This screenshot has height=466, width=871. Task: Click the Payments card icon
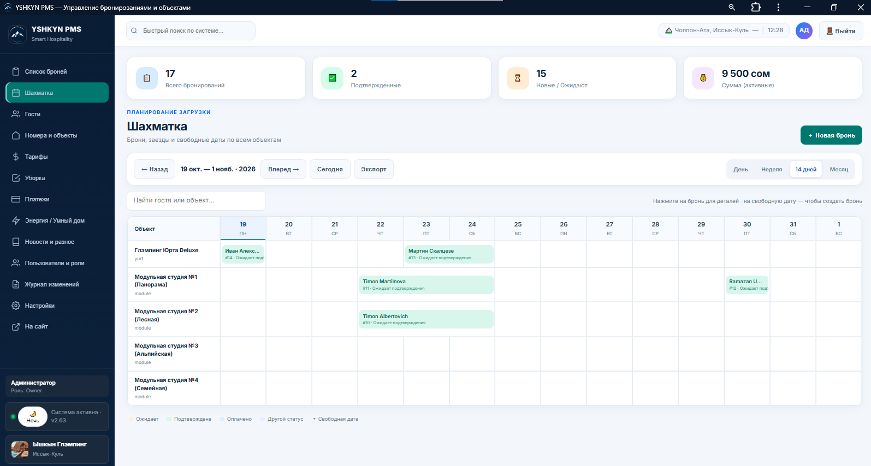16,199
